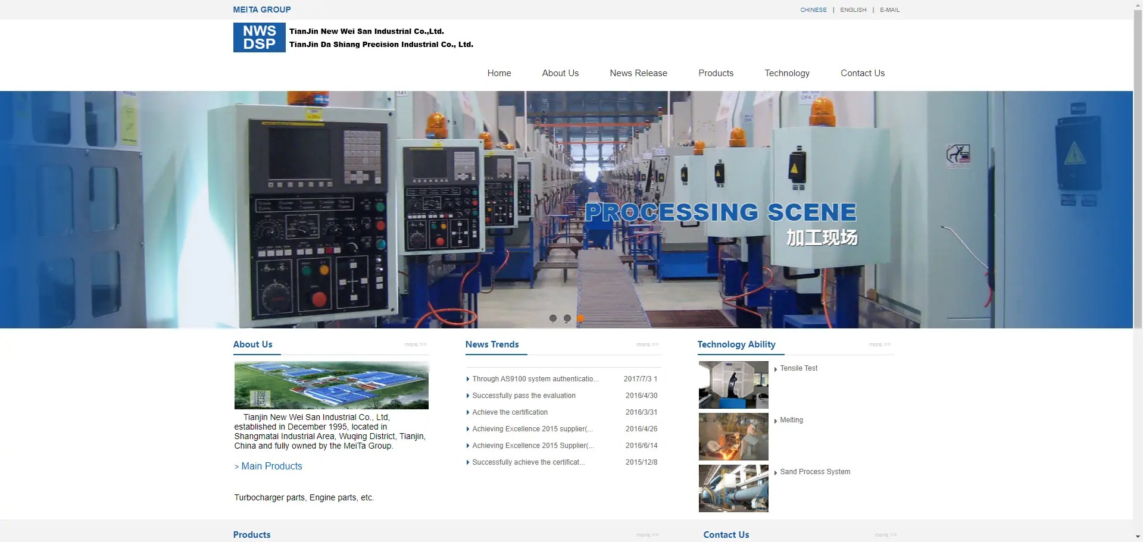Click the arrow bullet next to Tensile Test
The height and width of the screenshot is (542, 1143).
click(x=775, y=368)
